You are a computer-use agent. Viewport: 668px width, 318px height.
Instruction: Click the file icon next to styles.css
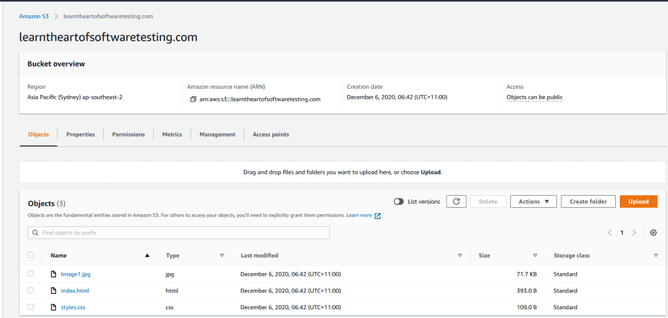click(53, 307)
